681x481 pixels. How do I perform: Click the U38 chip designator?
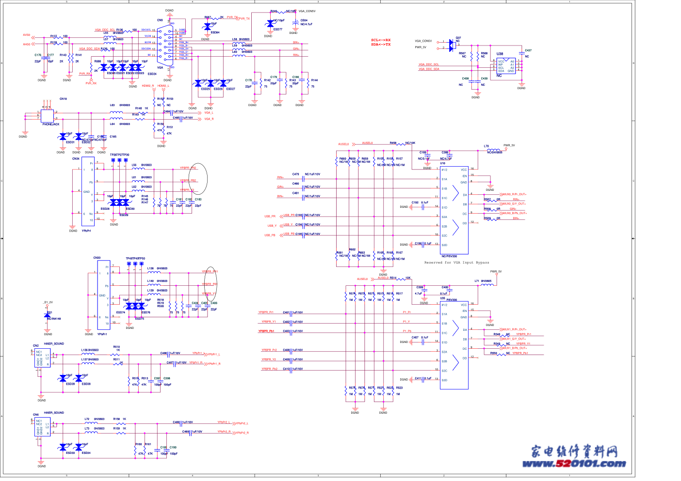pos(500,54)
